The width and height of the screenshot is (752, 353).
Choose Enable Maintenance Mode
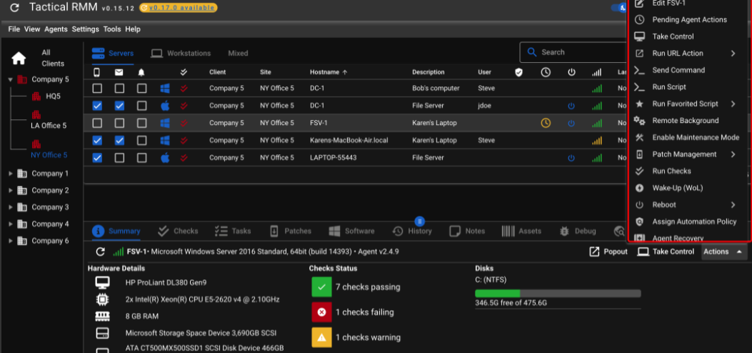pyautogui.click(x=687, y=138)
